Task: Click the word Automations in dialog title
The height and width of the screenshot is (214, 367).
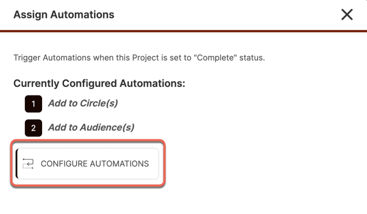Action: (82, 14)
